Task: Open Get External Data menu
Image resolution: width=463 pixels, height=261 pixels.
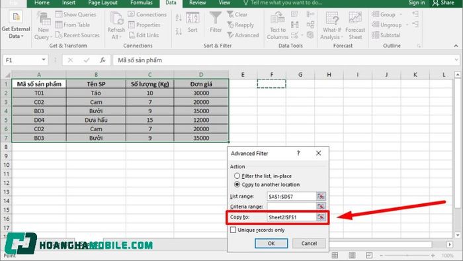Action: click(16, 25)
